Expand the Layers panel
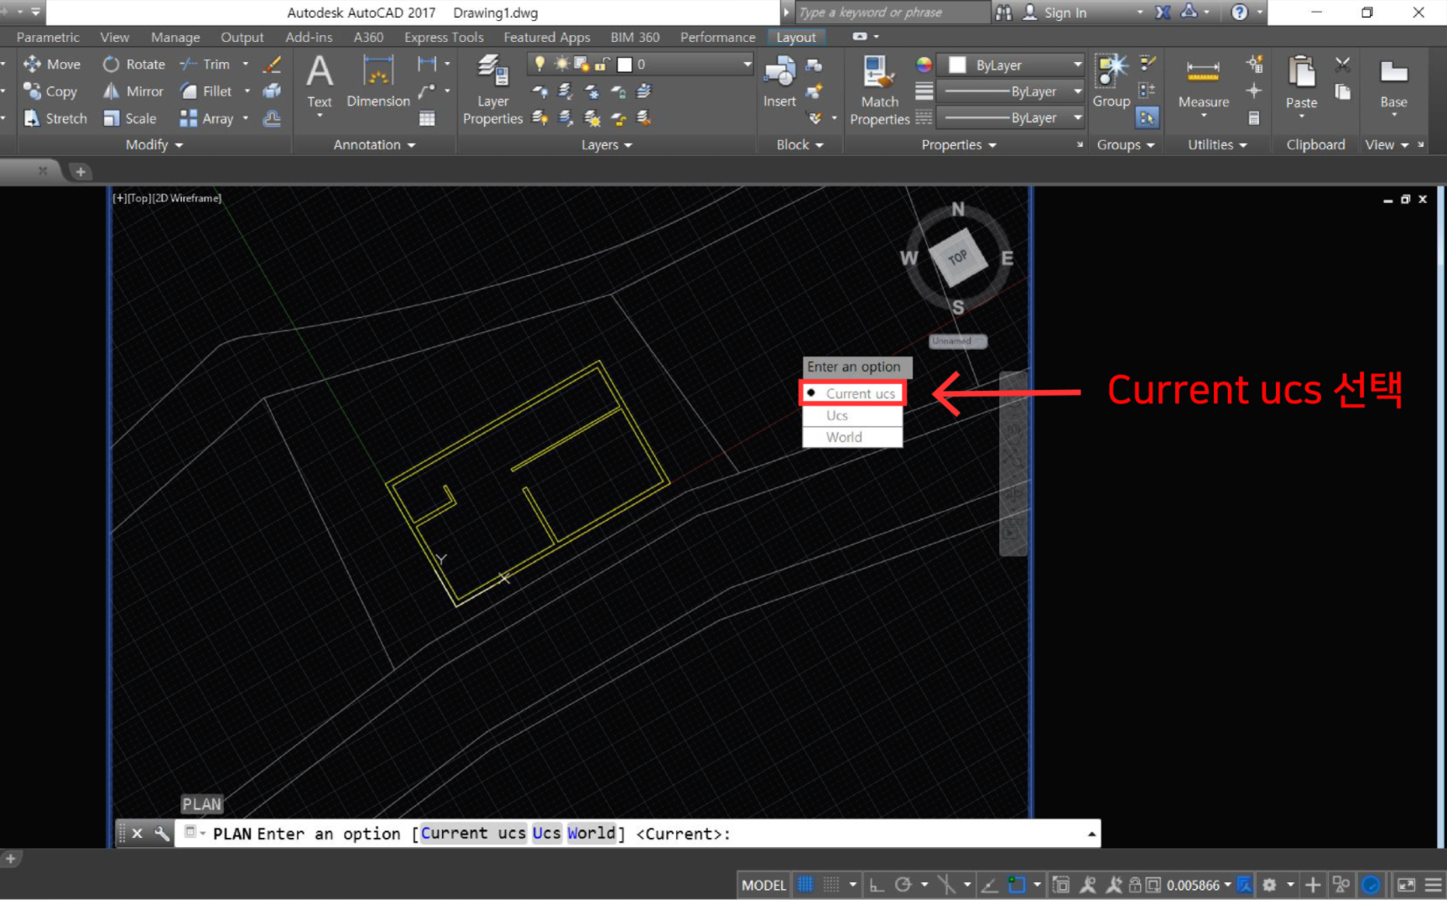Screen dimensions: 1447x900 tap(606, 144)
